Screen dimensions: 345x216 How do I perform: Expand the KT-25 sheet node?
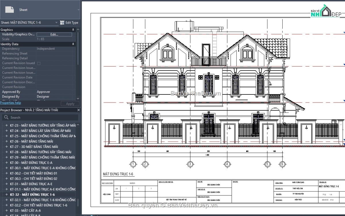coord(6,136)
